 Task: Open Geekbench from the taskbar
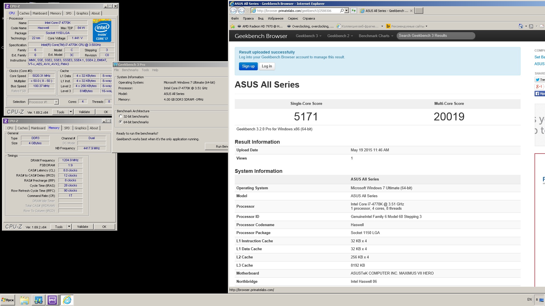[39, 300]
